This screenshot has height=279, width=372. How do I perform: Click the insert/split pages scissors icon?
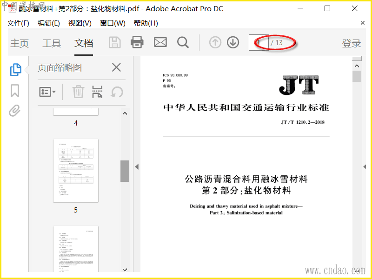[97, 92]
